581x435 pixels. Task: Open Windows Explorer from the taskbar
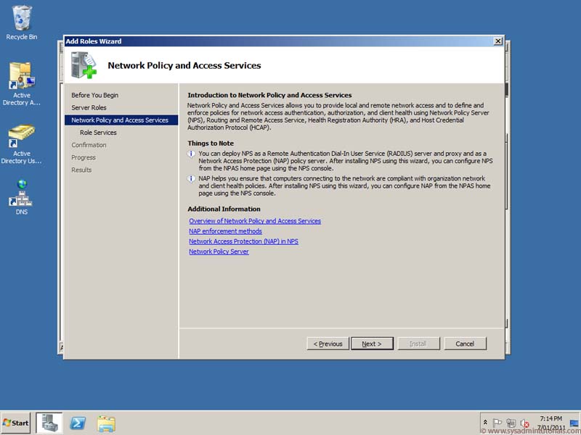click(x=106, y=423)
